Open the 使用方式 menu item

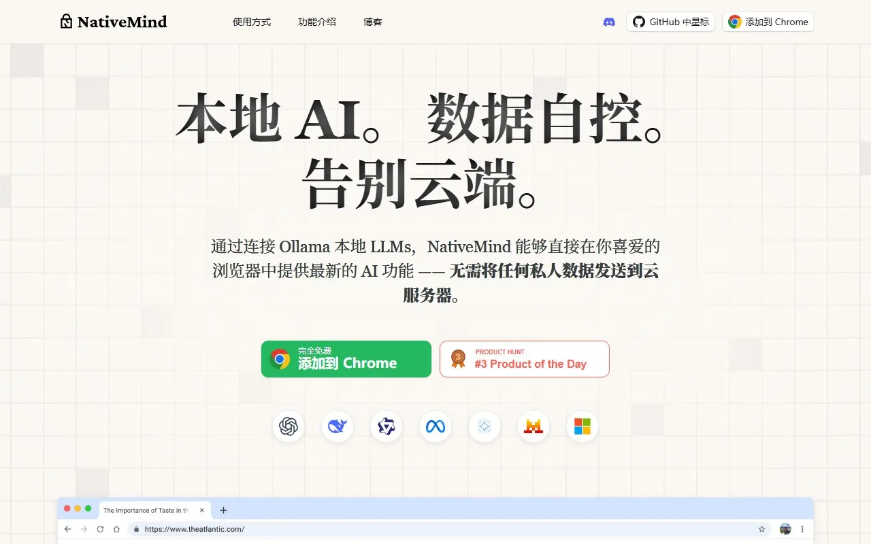[252, 22]
